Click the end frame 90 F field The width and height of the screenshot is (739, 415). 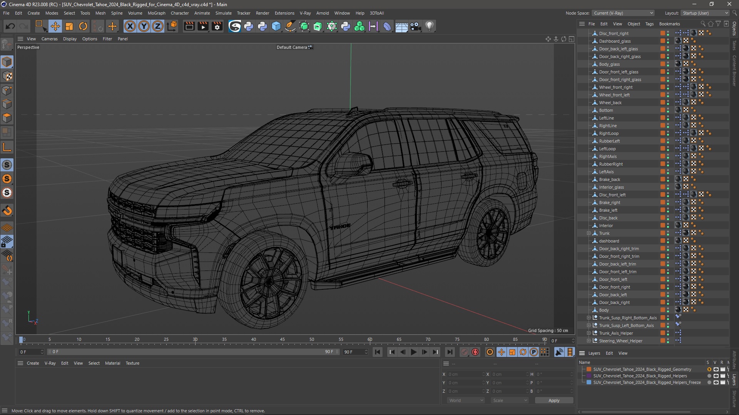(354, 352)
